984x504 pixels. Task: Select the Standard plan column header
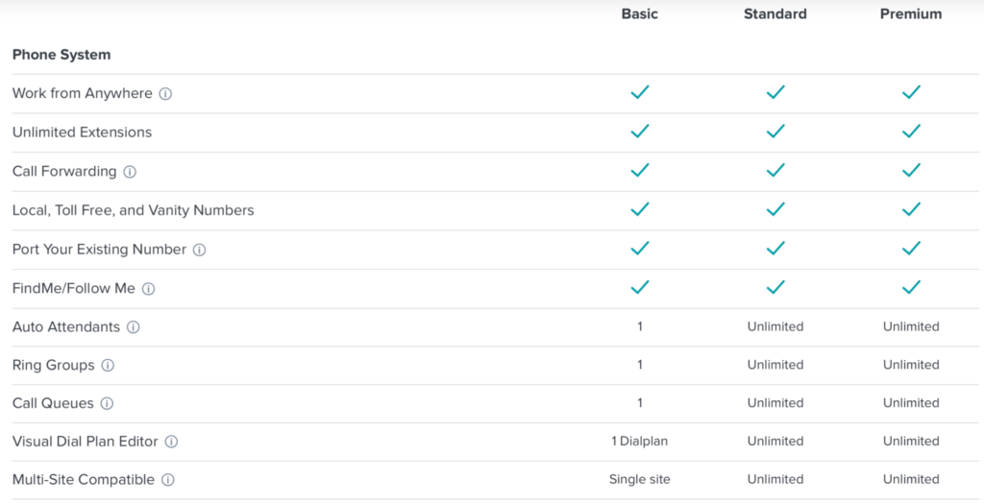tap(775, 13)
